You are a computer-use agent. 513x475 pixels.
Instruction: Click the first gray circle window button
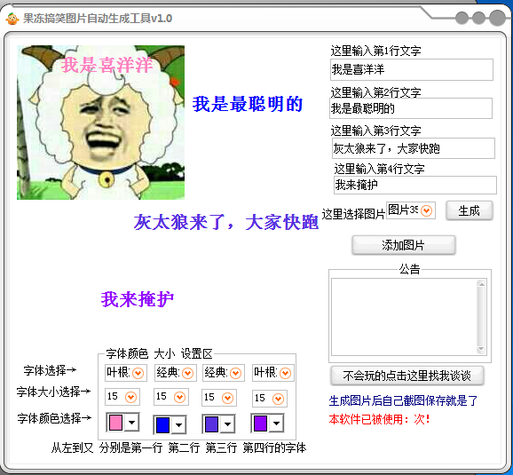tap(462, 18)
